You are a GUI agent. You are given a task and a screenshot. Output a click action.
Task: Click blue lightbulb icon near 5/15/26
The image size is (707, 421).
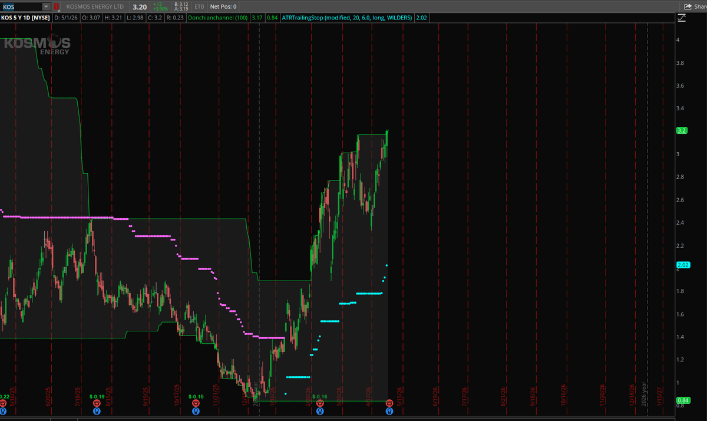389,411
